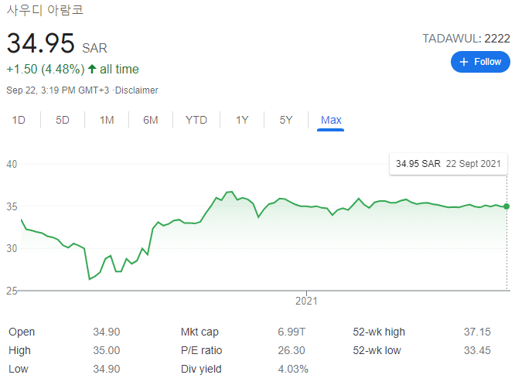Click the TADAWUL: 2222 ticker text

(466, 39)
